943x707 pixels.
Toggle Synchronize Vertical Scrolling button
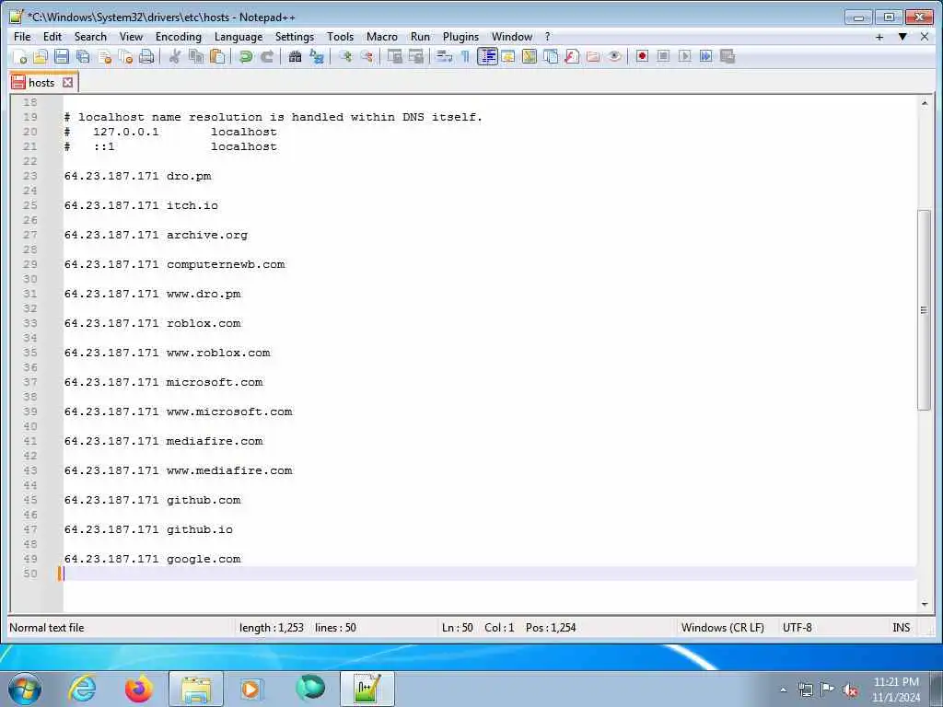pyautogui.click(x=394, y=56)
